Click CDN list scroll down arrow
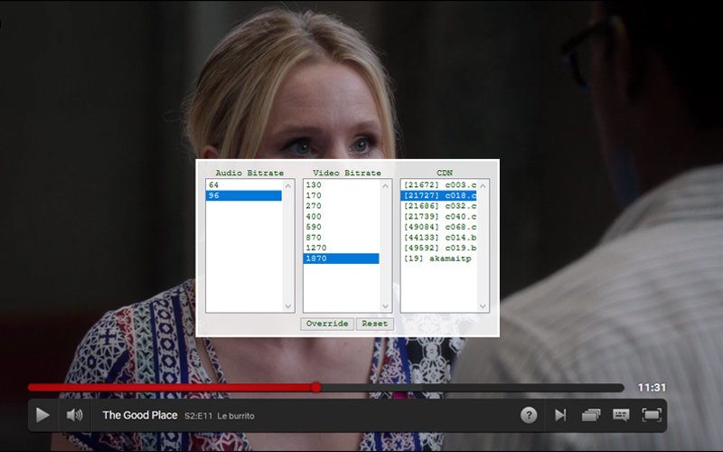Viewport: 723px width, 452px height. pos(483,306)
